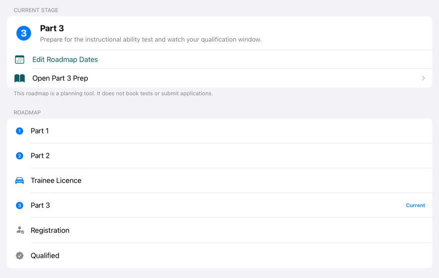Click the bold Part 3 current stage title

(52, 28)
